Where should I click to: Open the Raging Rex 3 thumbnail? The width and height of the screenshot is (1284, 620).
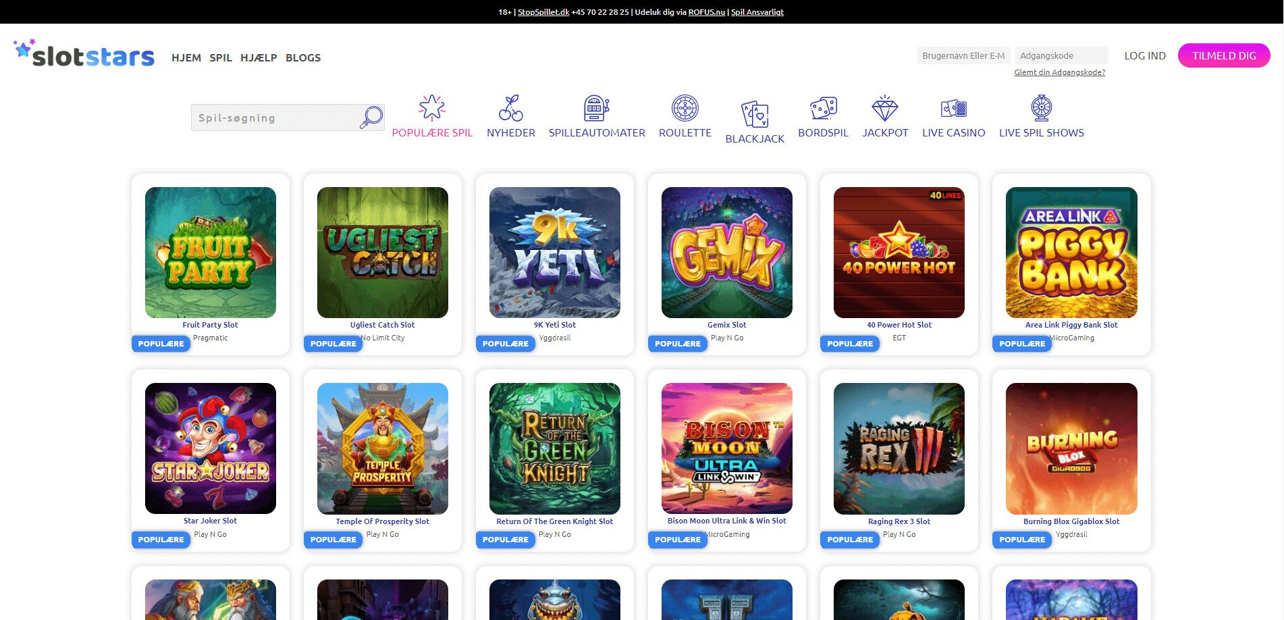(x=899, y=448)
